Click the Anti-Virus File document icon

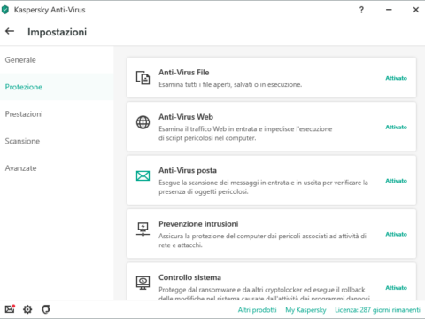point(143,78)
